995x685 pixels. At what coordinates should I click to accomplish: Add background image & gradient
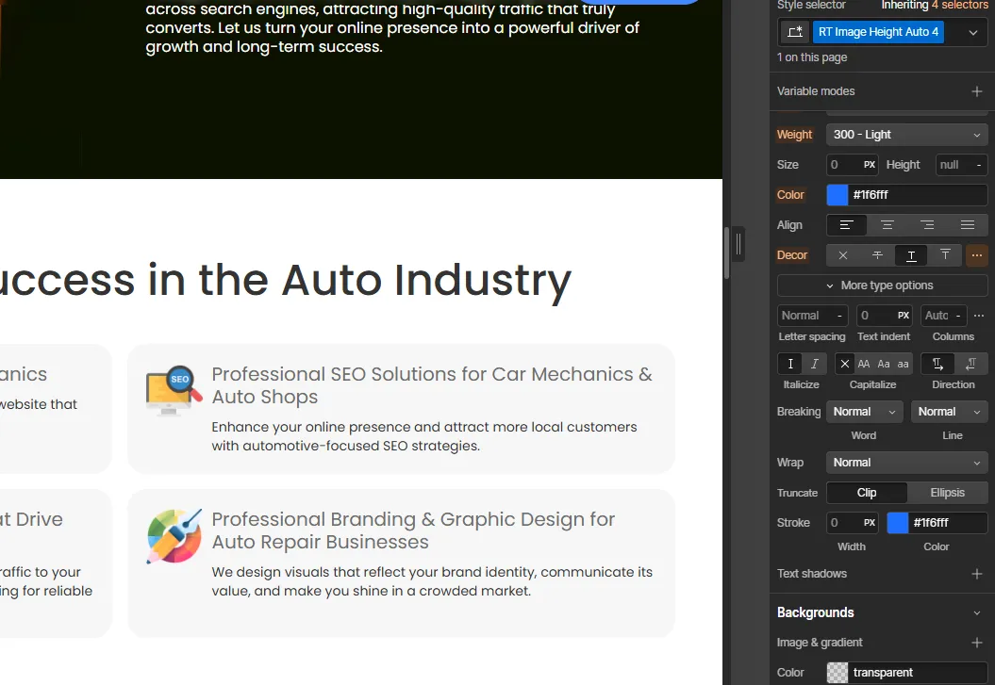pos(976,643)
